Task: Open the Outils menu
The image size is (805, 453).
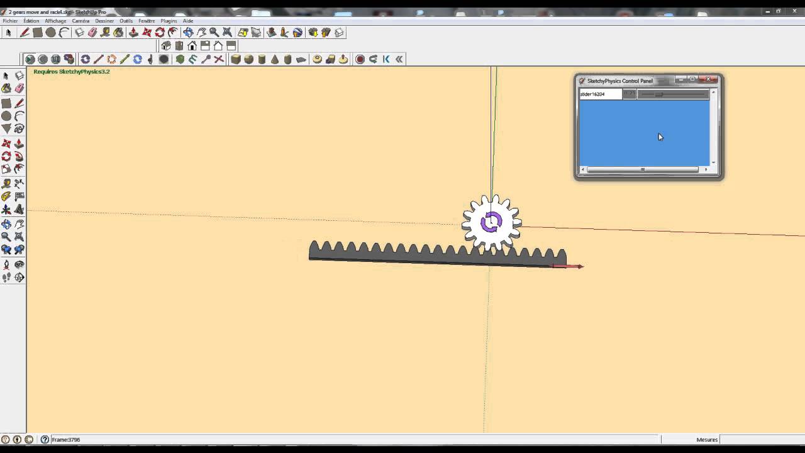Action: (126, 21)
